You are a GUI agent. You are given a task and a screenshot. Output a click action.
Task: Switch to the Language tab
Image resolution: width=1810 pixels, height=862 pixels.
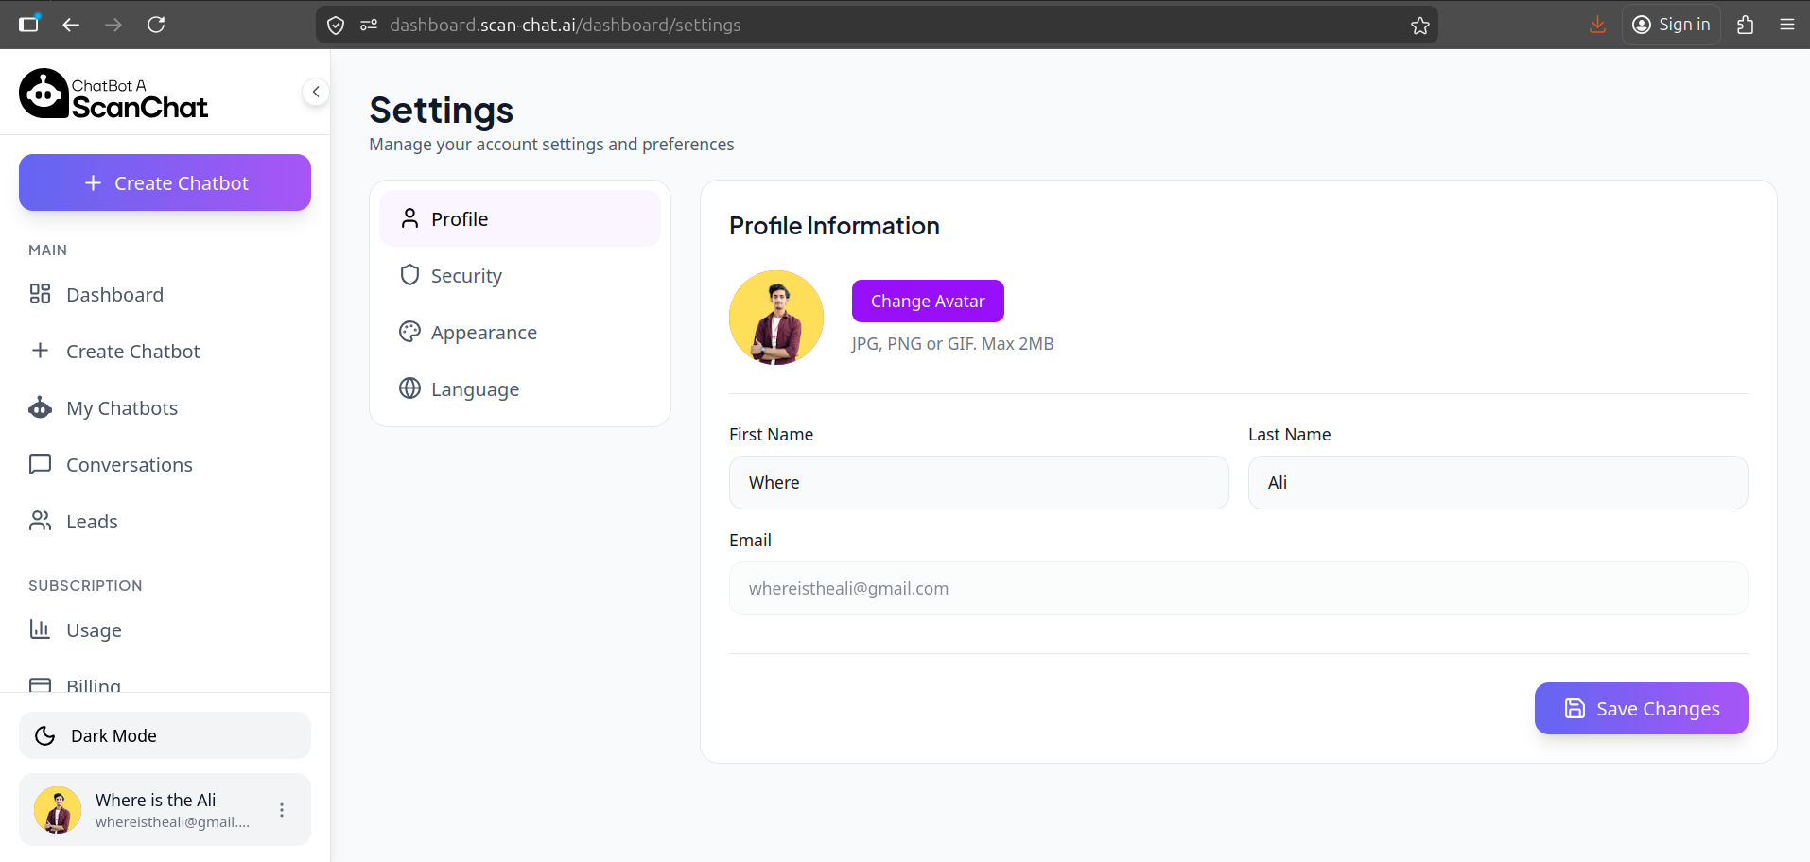[x=520, y=388]
